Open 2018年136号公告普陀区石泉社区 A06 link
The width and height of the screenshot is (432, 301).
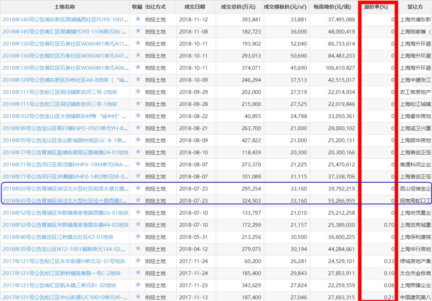(65, 68)
